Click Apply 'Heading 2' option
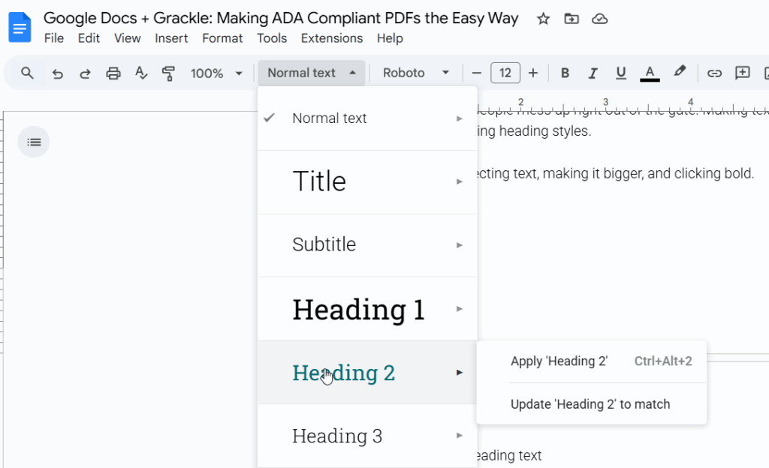This screenshot has width=769, height=468. tap(559, 361)
